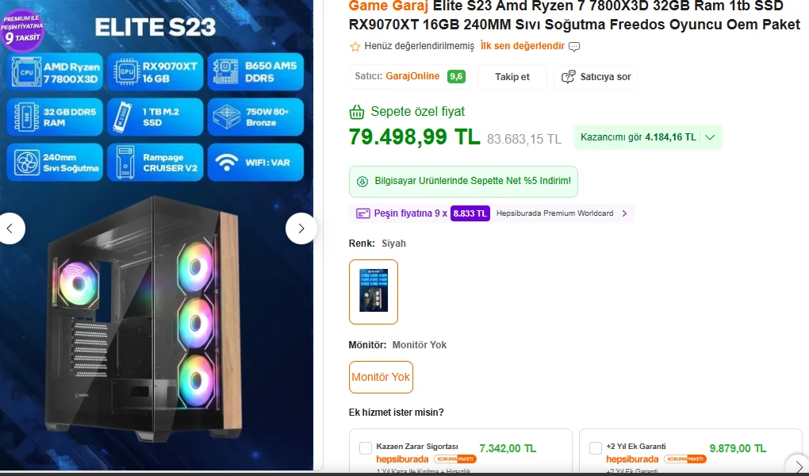This screenshot has width=809, height=476.
Task: Click the previous image arrow on product gallery
Action: (10, 228)
